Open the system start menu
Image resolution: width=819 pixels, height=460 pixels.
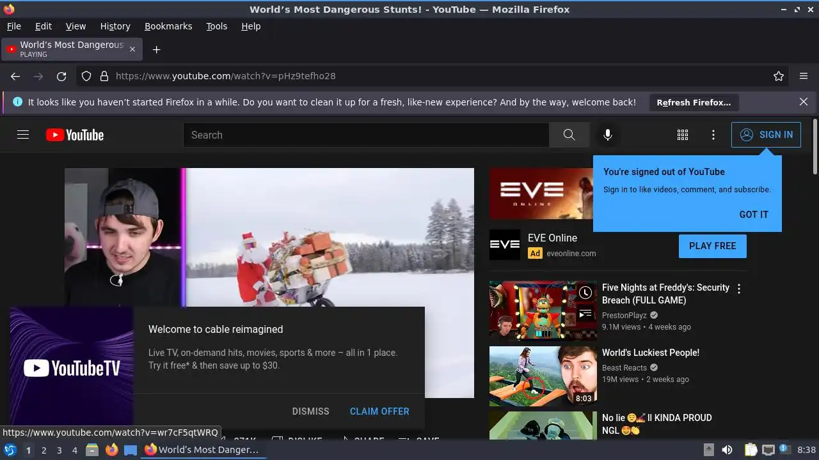[x=10, y=450]
